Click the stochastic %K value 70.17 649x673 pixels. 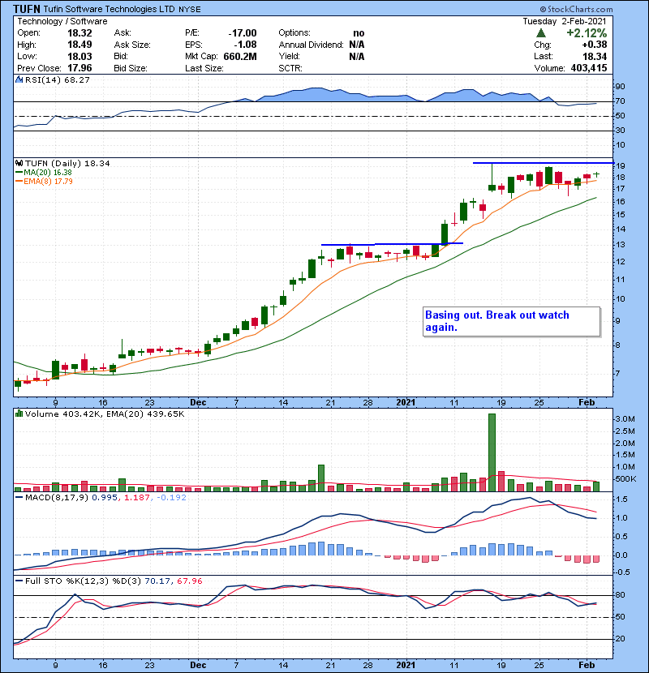click(157, 581)
